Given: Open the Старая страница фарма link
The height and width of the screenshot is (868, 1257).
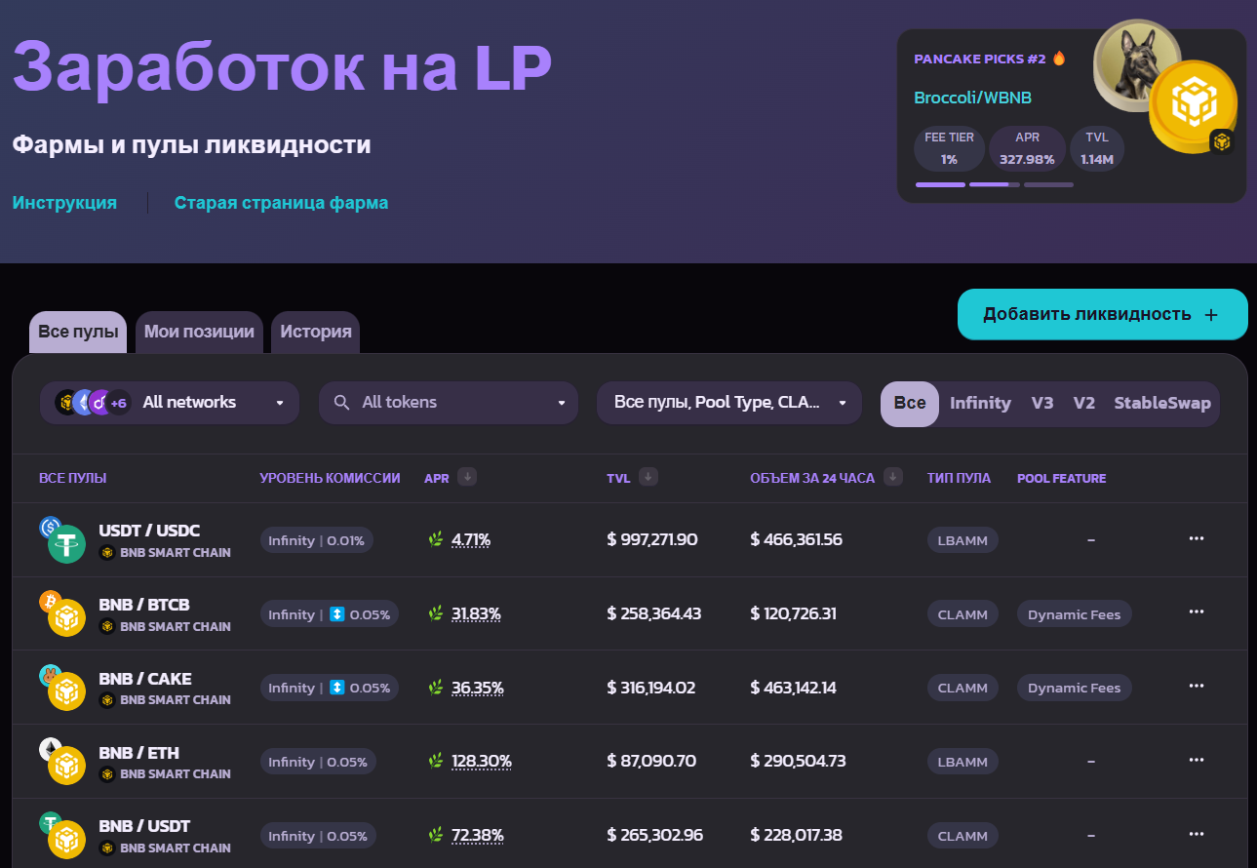Looking at the screenshot, I should [281, 203].
